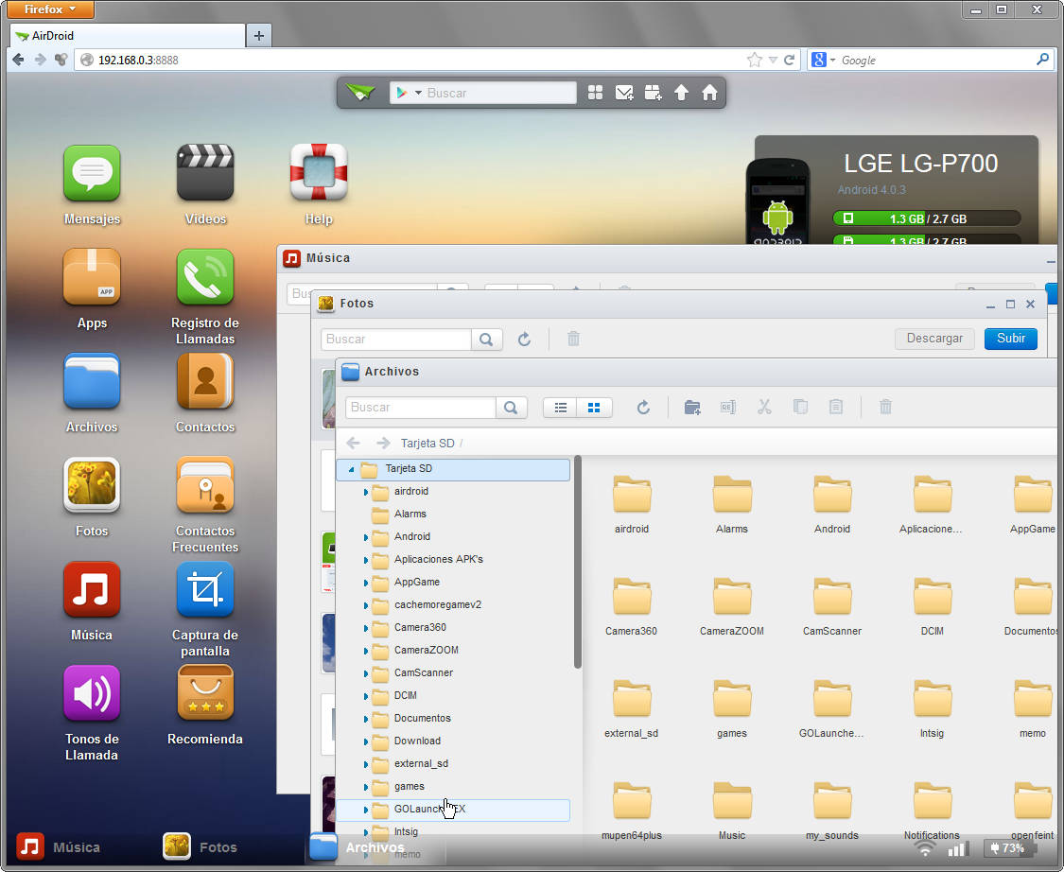
Task: Expand the Download tree folder
Action: pos(366,741)
